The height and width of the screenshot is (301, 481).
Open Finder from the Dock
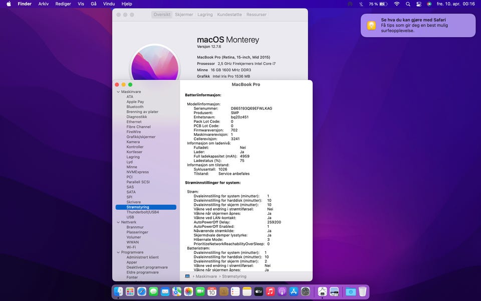(x=118, y=291)
